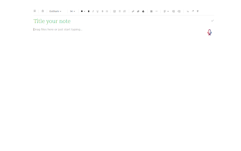This screenshot has height=151, width=241.
Task: Insert a horizontal rule
Action: coord(157,11)
